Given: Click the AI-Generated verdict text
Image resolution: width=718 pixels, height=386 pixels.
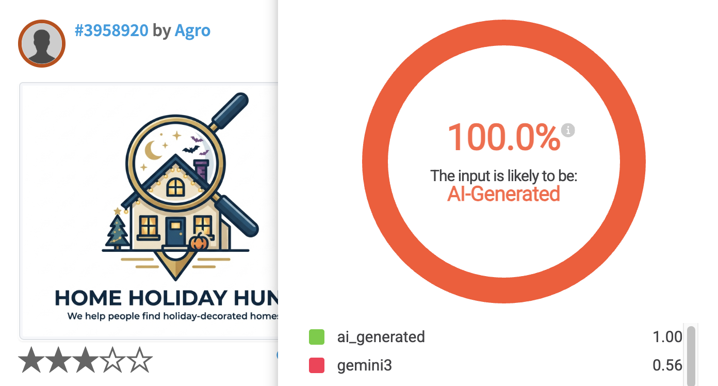Looking at the screenshot, I should tap(504, 194).
